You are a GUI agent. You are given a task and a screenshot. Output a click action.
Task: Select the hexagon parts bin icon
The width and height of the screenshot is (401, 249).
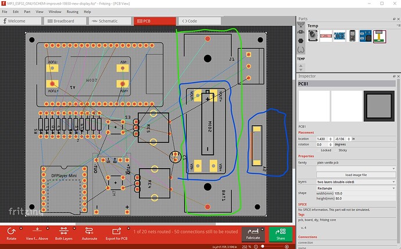click(301, 41)
